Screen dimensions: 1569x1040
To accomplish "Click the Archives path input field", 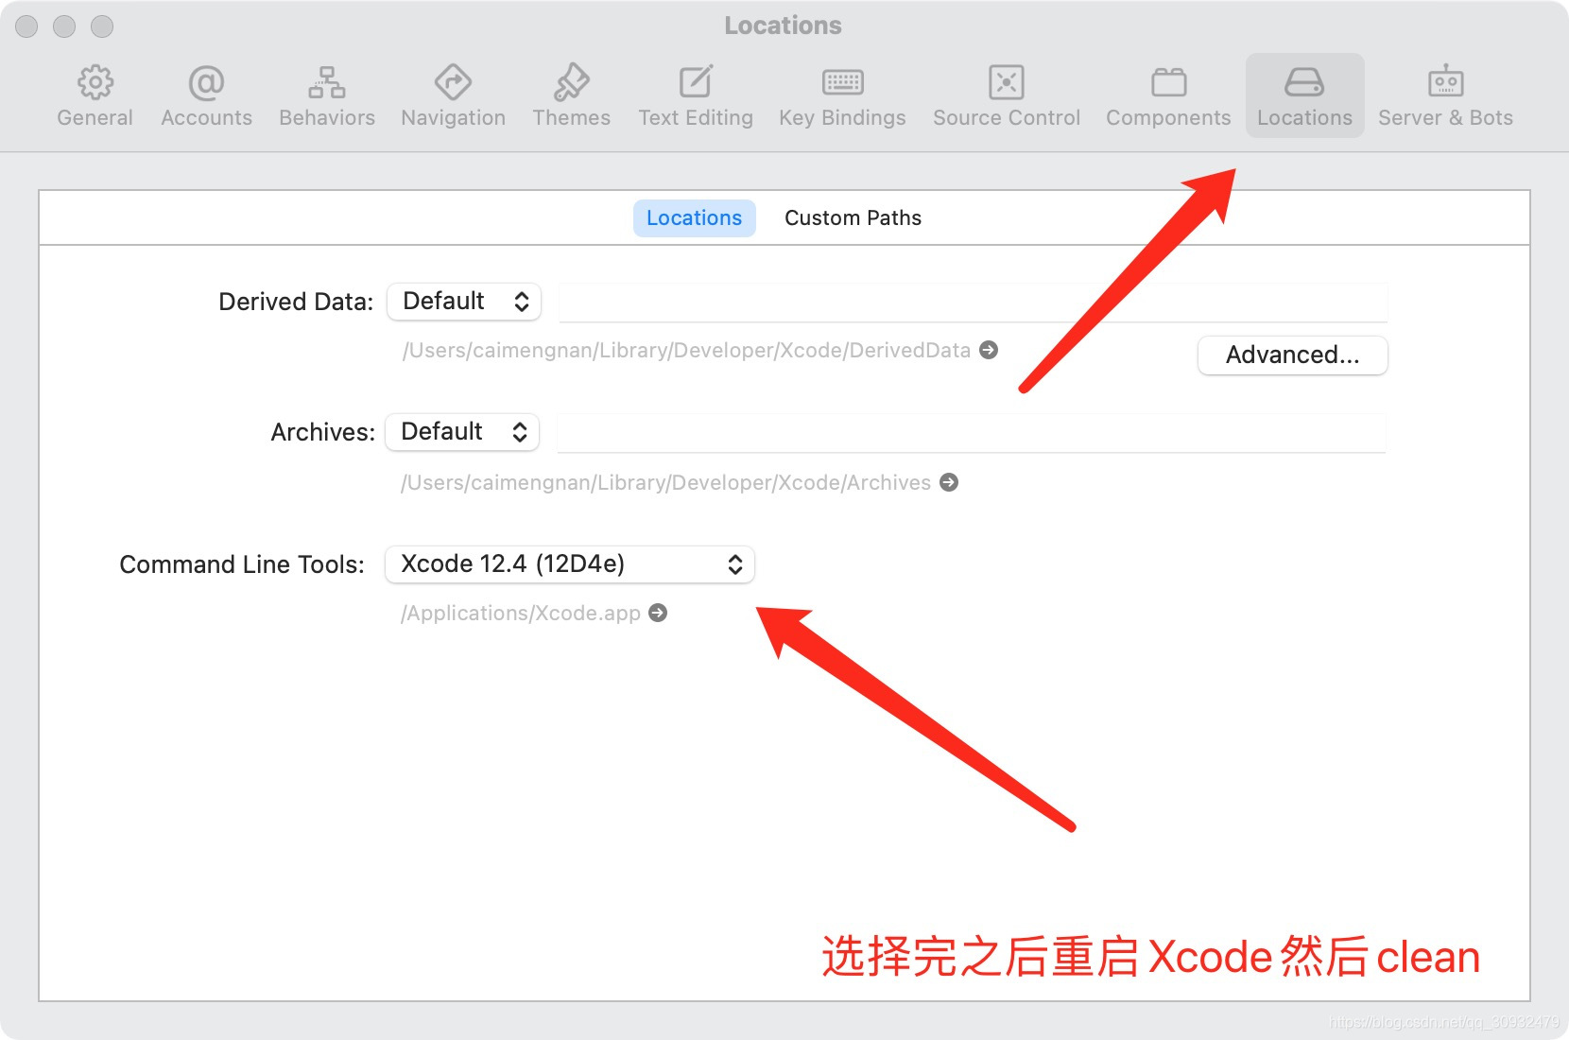I will pyautogui.click(x=971, y=433).
